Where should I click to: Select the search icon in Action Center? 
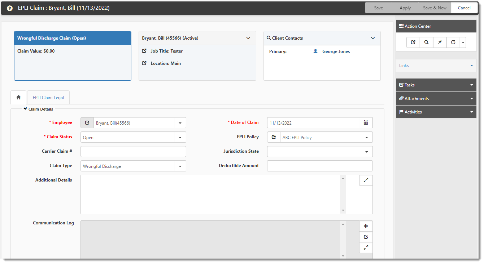426,42
